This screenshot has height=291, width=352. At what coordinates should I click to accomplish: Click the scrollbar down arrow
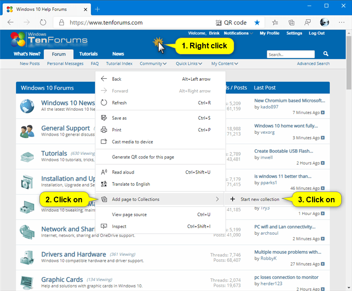(x=348, y=288)
